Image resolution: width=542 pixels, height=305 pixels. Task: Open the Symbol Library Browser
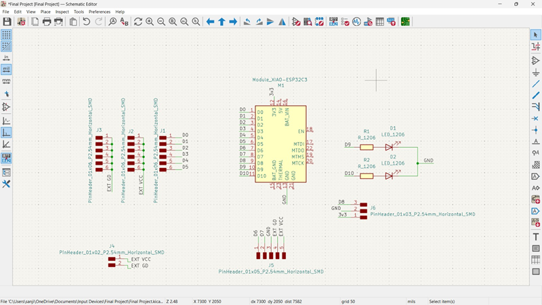308,22
